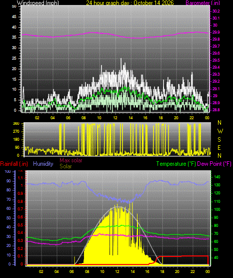This screenshot has width=233, height=278.
Task: Click the red rainfall axis value '0.6'
Action: pyautogui.click(x=20, y=217)
